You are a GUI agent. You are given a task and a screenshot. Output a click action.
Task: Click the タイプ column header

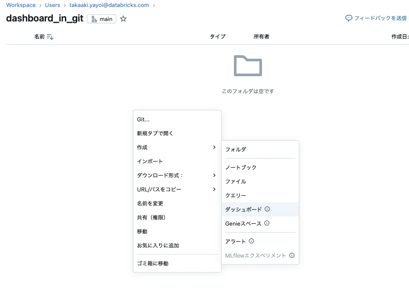click(x=218, y=37)
